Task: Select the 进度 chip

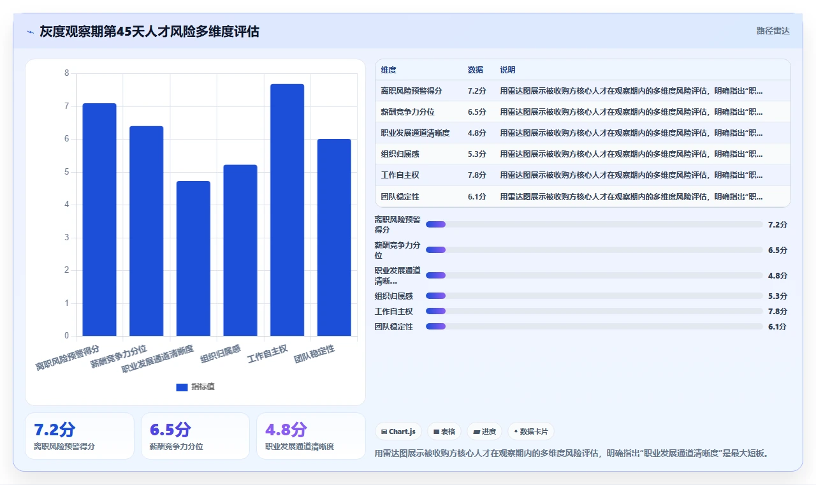Action: click(484, 431)
